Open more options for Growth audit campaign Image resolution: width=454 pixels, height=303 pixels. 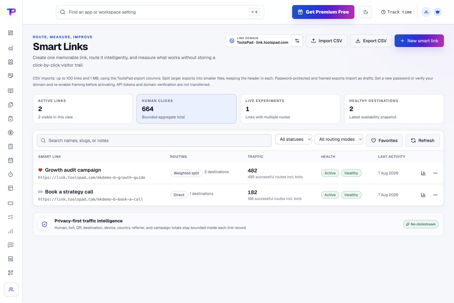click(x=435, y=173)
